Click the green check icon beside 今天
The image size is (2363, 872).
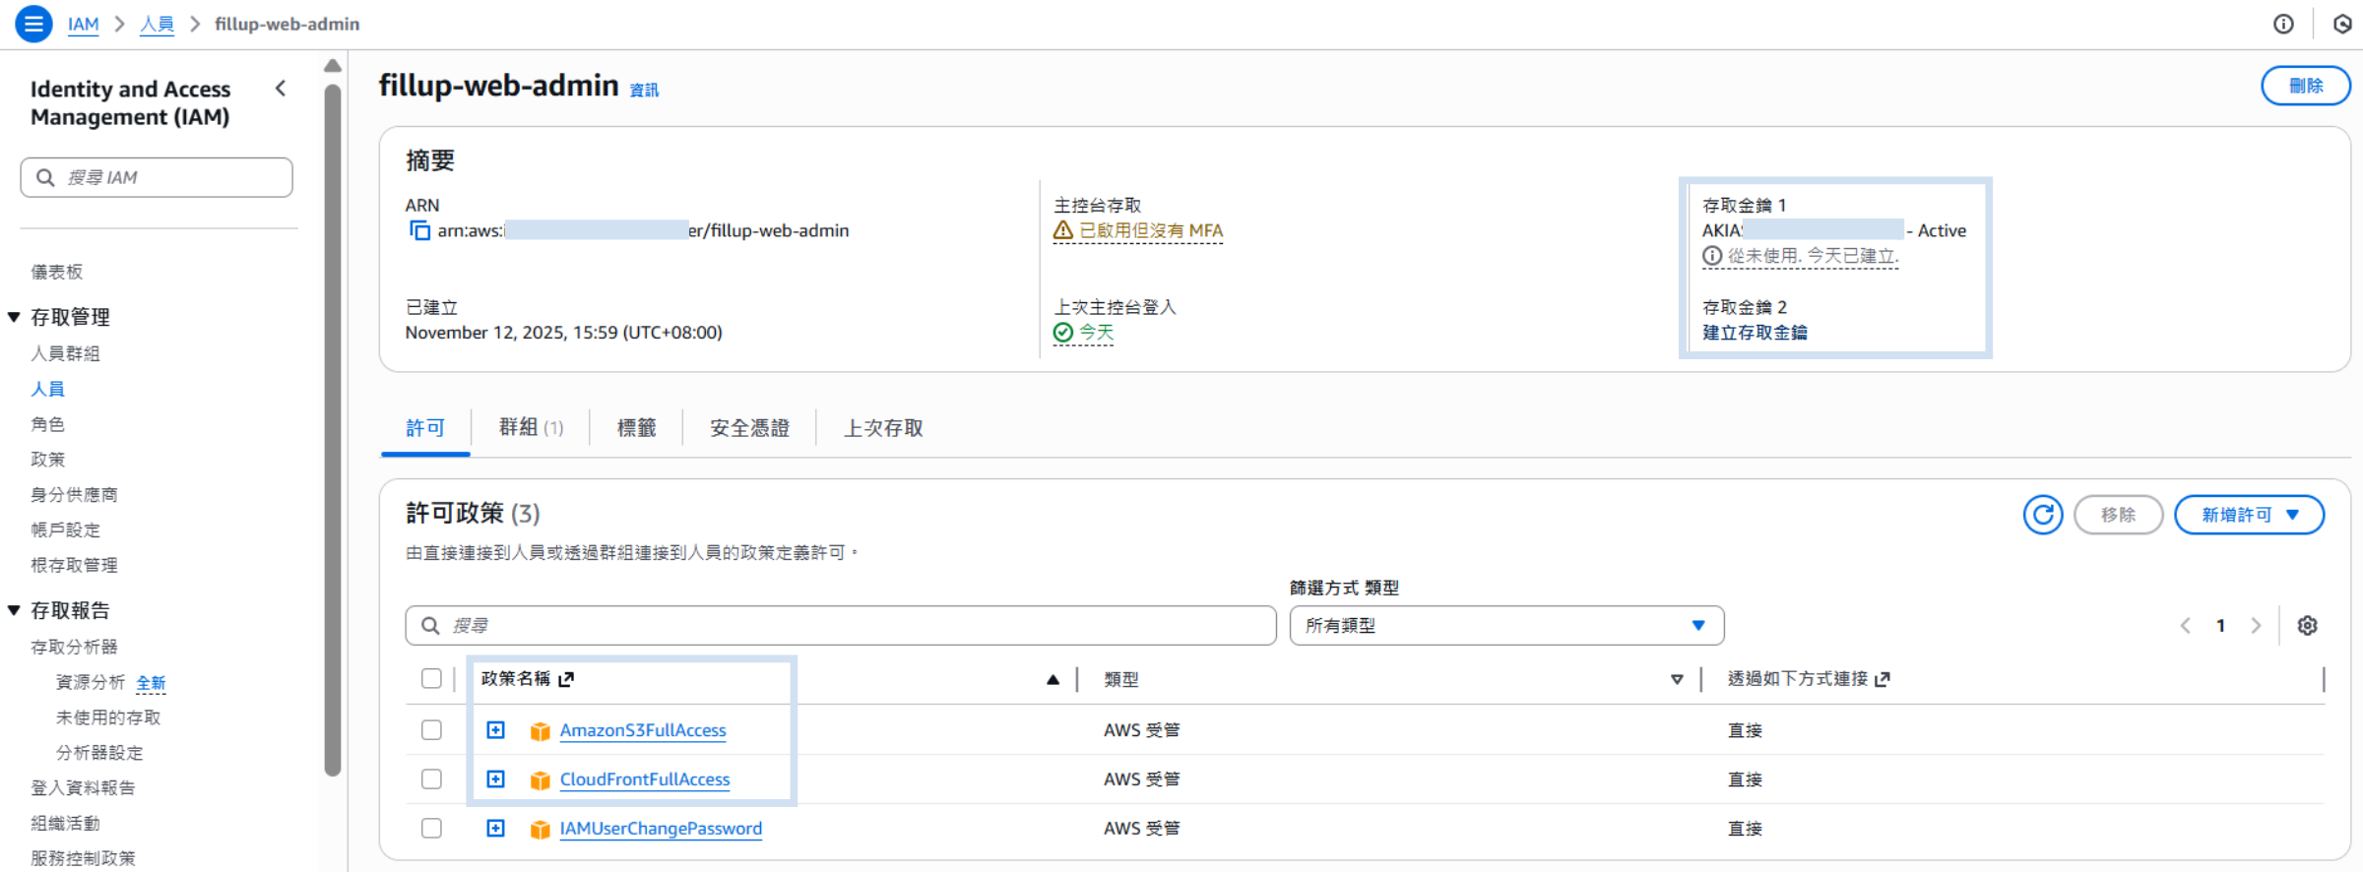(x=1063, y=333)
